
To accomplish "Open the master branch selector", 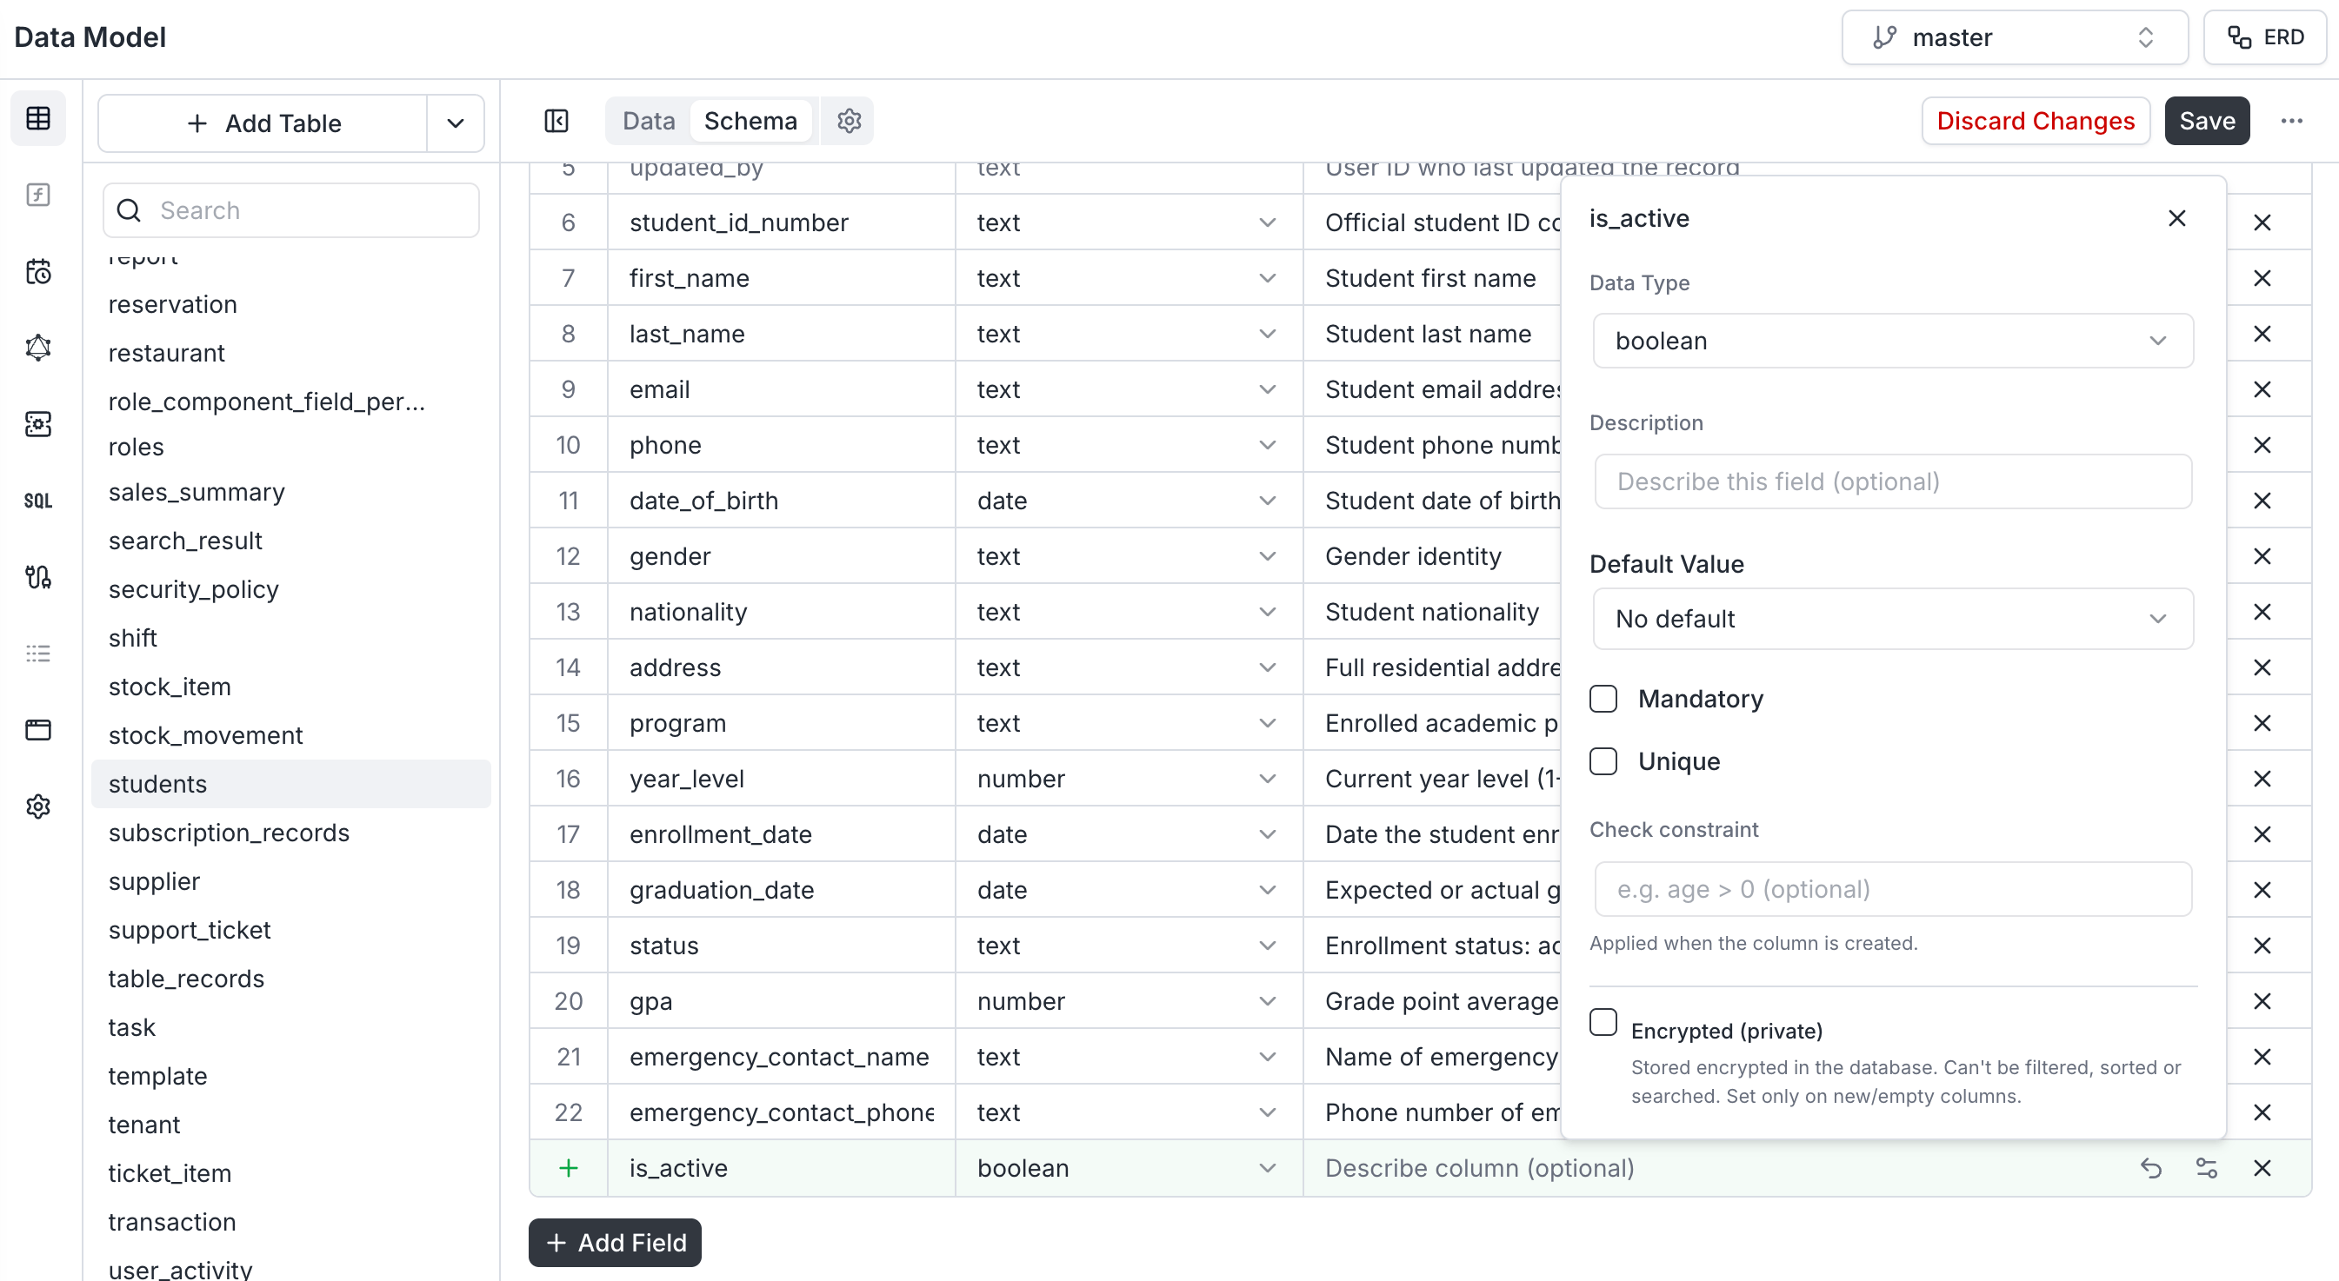I will click(x=2014, y=37).
